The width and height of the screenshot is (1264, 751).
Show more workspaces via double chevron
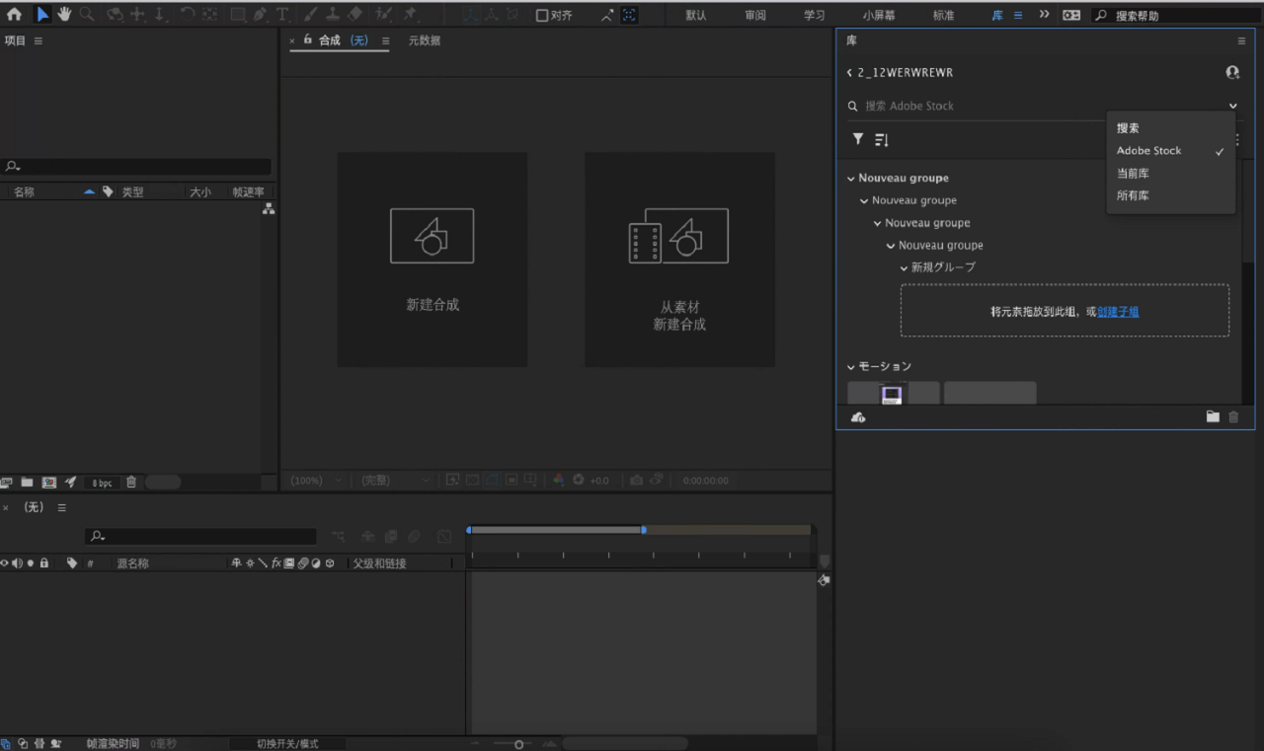click(1045, 15)
